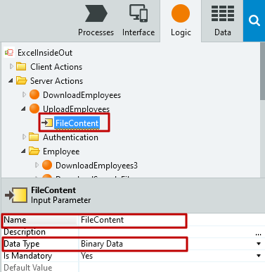The image size is (265, 272).
Task: Switch to the Interface tab
Action: click(138, 20)
